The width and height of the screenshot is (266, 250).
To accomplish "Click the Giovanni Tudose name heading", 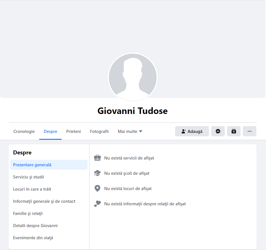I will pyautogui.click(x=132, y=111).
